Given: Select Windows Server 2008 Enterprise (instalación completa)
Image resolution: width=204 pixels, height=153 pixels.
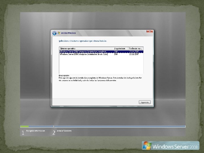Looking at the screenshot, I should click(x=101, y=52).
